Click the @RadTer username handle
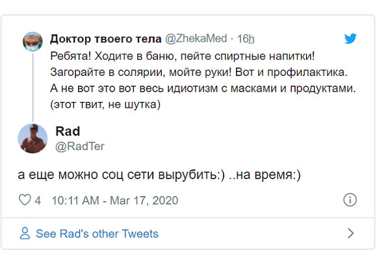 tap(80, 146)
